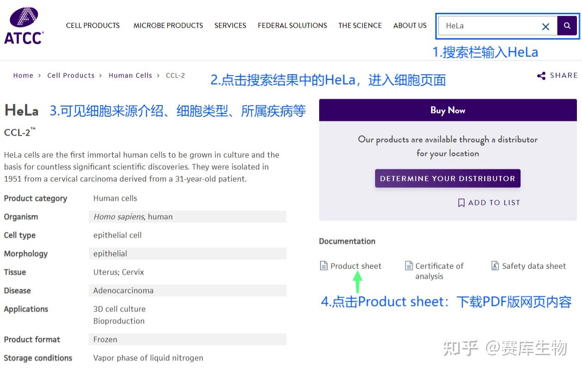Open the MICROBE PRODUCTS menu

pyautogui.click(x=168, y=25)
